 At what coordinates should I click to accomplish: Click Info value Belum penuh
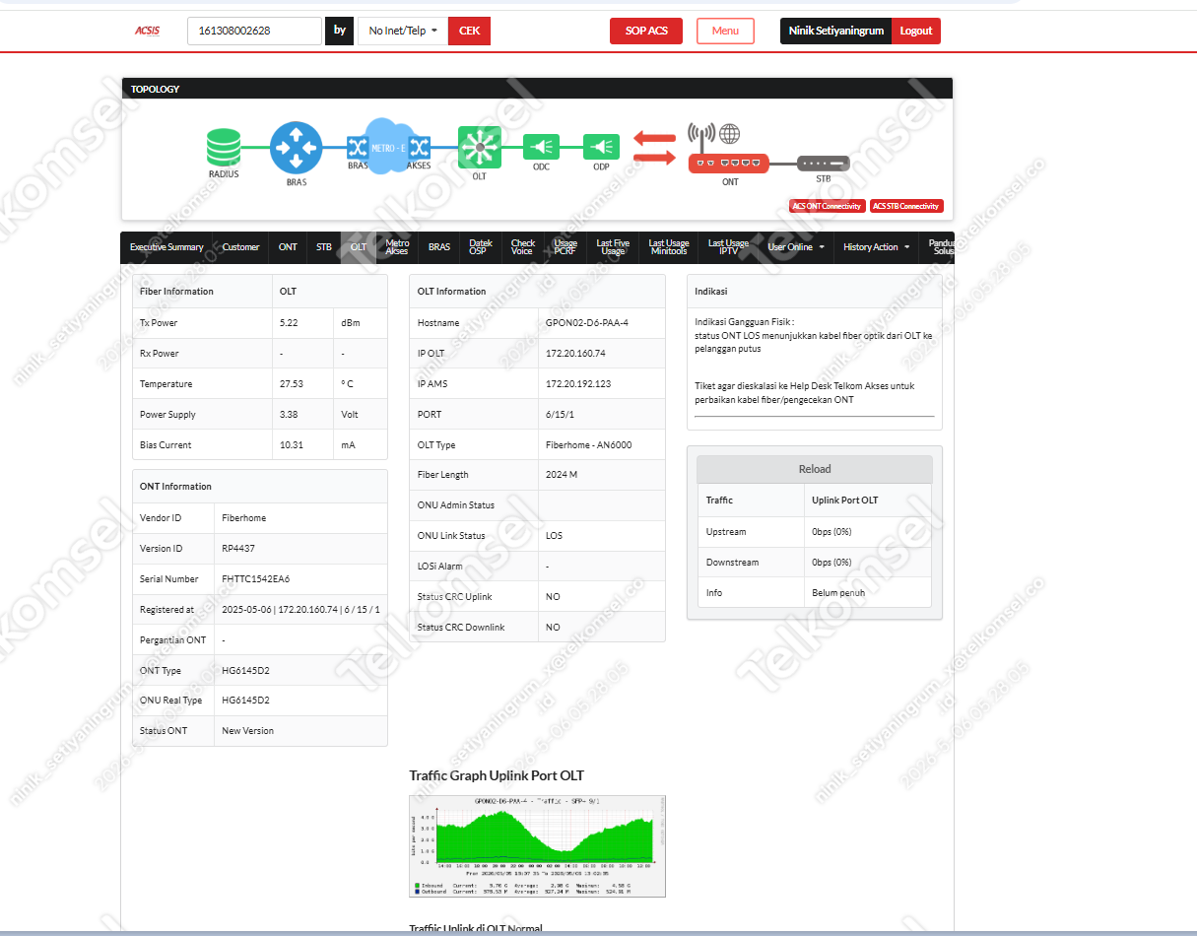coord(838,593)
